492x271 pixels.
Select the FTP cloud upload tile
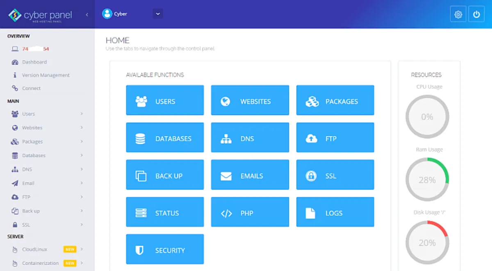tap(335, 137)
